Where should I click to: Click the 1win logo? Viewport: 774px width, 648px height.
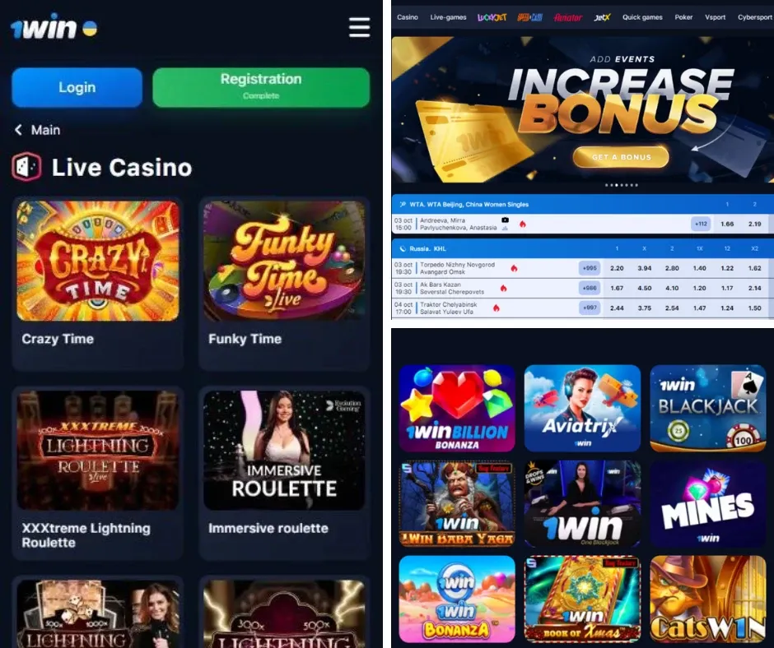tap(44, 27)
